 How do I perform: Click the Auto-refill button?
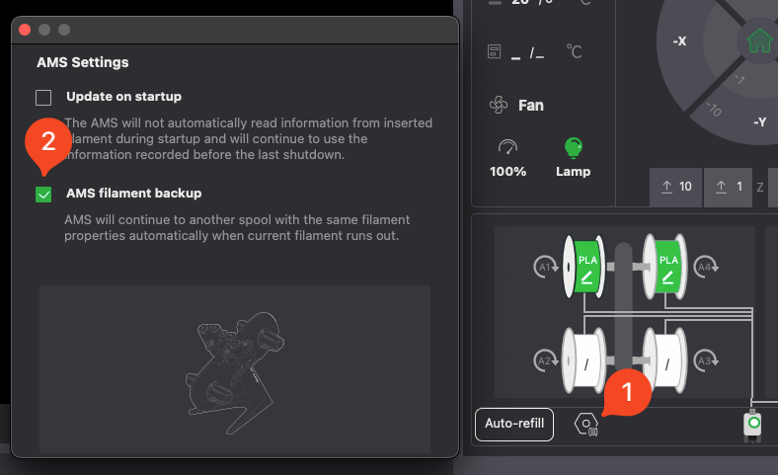(x=513, y=424)
